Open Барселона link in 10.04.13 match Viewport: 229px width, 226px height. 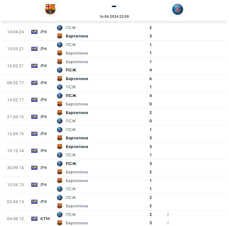click(x=77, y=181)
